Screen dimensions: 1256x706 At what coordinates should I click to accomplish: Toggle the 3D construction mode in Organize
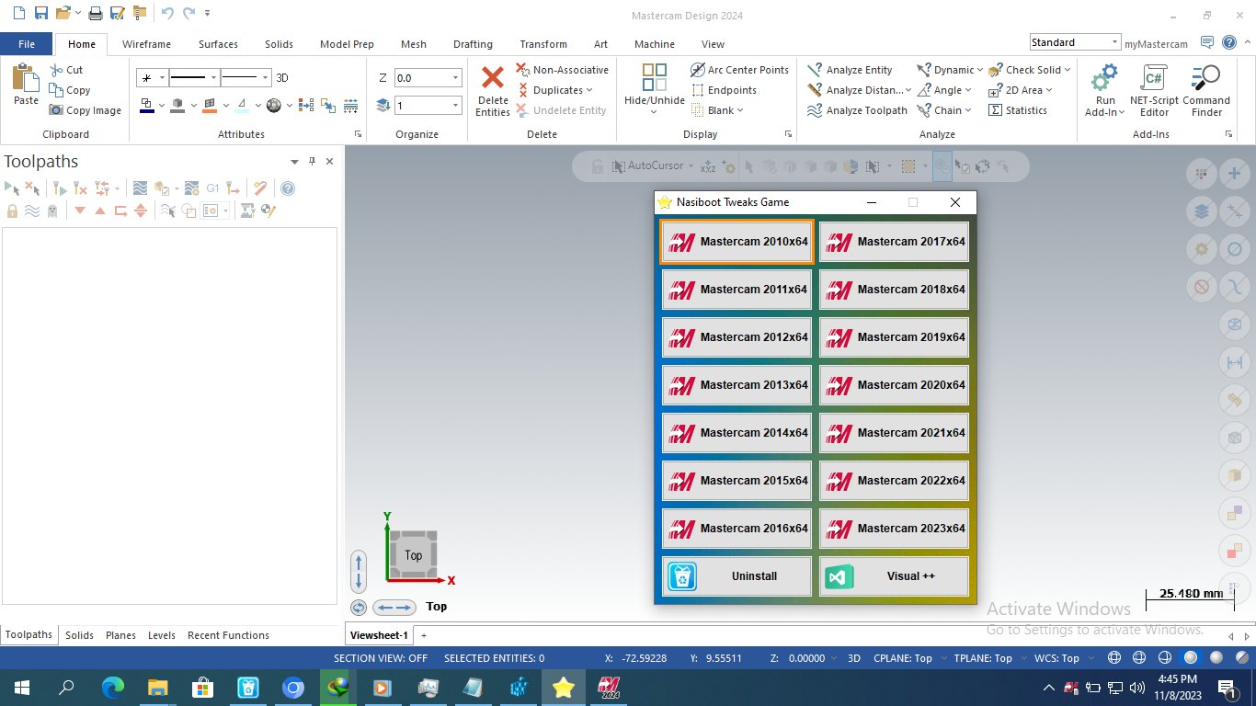coord(282,78)
